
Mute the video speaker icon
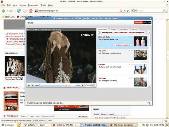82,85
